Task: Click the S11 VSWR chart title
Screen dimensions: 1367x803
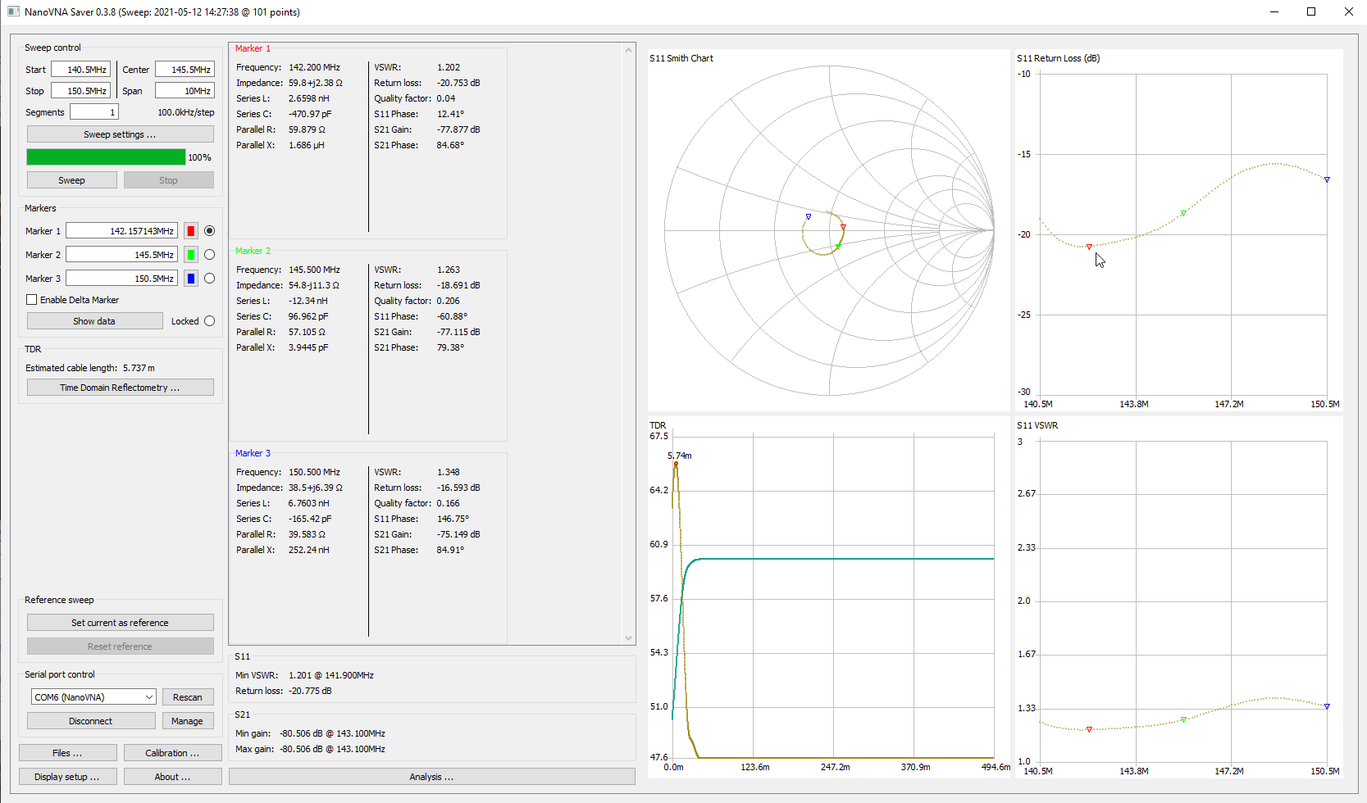Action: [x=1037, y=425]
